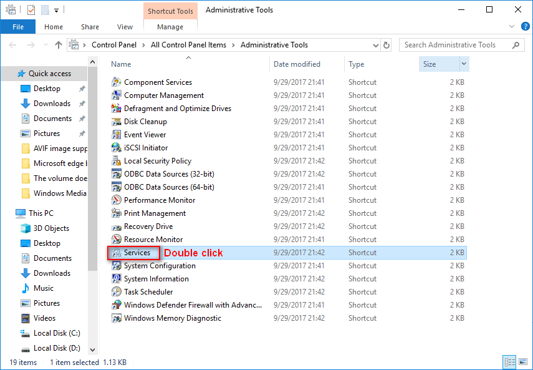Select the Component Services shortcut icon
This screenshot has height=370, width=533.
(x=116, y=82)
